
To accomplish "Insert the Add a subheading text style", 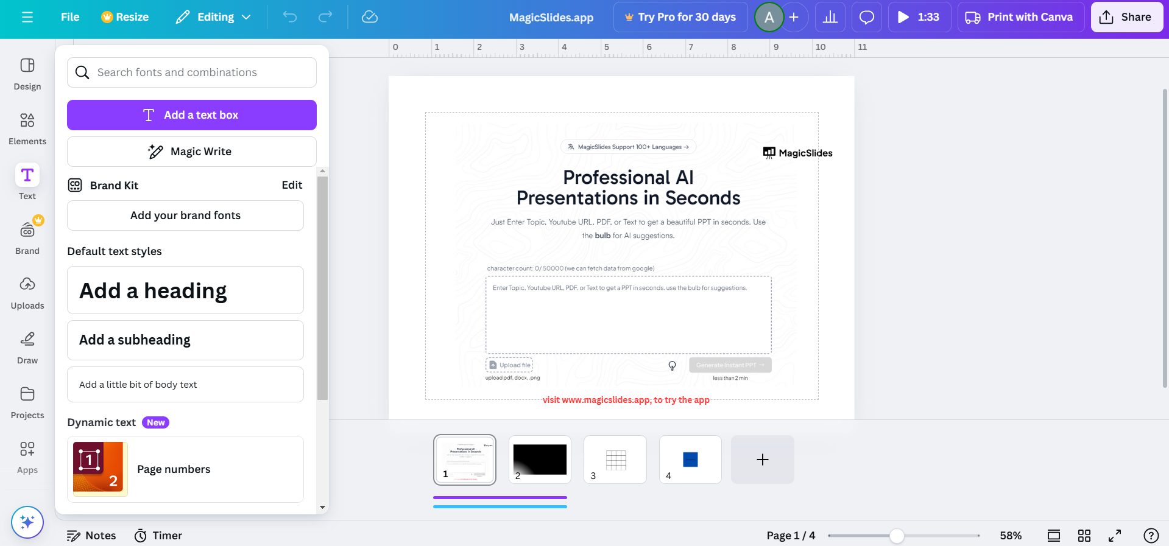I will point(185,340).
